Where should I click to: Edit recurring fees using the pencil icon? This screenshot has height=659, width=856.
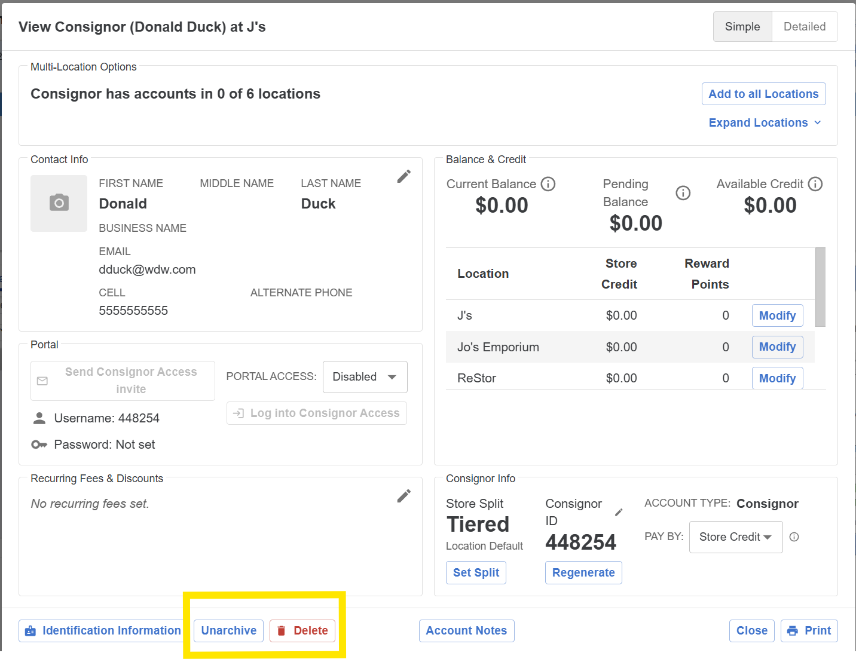pos(404,496)
